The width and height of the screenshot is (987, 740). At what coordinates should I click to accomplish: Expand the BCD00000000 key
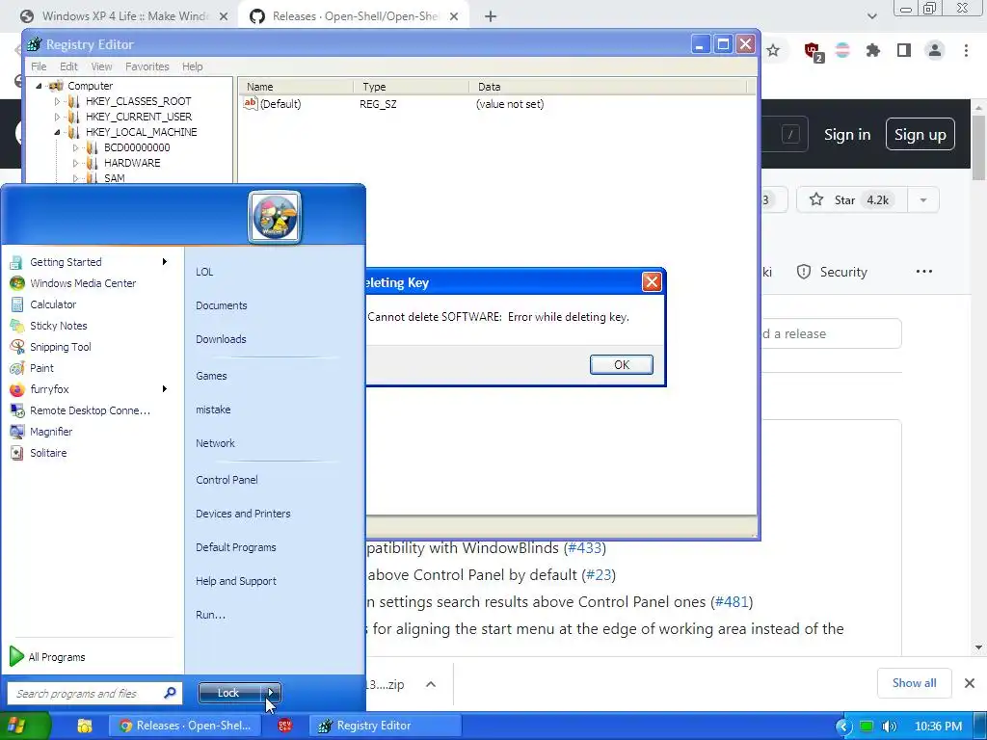pyautogui.click(x=75, y=147)
